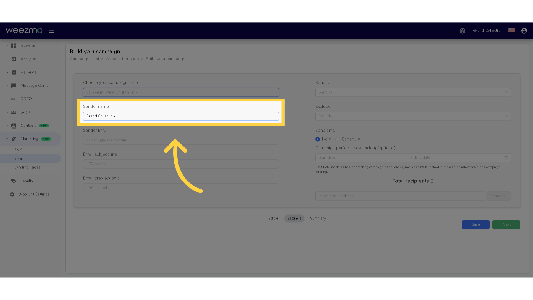The width and height of the screenshot is (533, 300).
Task: Click the Email subject line field
Action: (181, 164)
